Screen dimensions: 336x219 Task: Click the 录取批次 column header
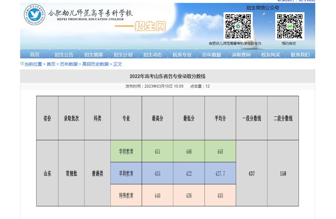[x=71, y=118]
